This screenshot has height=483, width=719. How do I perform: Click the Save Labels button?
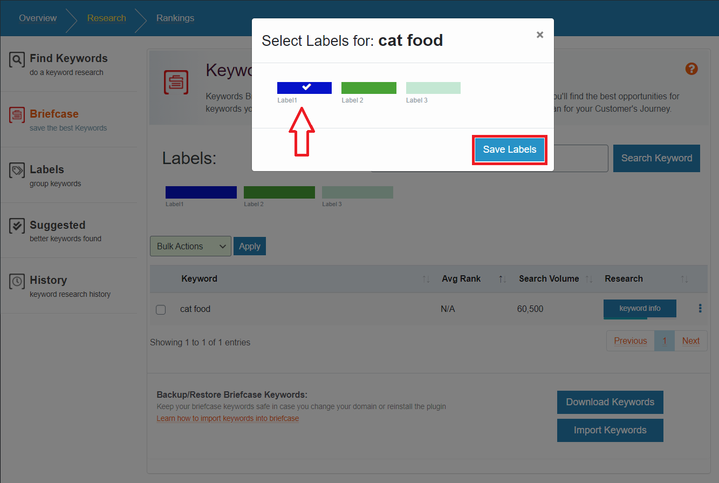click(x=510, y=149)
